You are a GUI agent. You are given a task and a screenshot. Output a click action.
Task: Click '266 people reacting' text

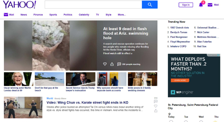(131, 64)
